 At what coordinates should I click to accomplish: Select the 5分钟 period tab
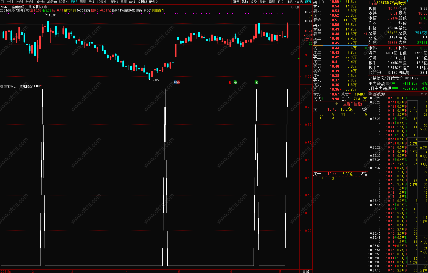point(29,2)
